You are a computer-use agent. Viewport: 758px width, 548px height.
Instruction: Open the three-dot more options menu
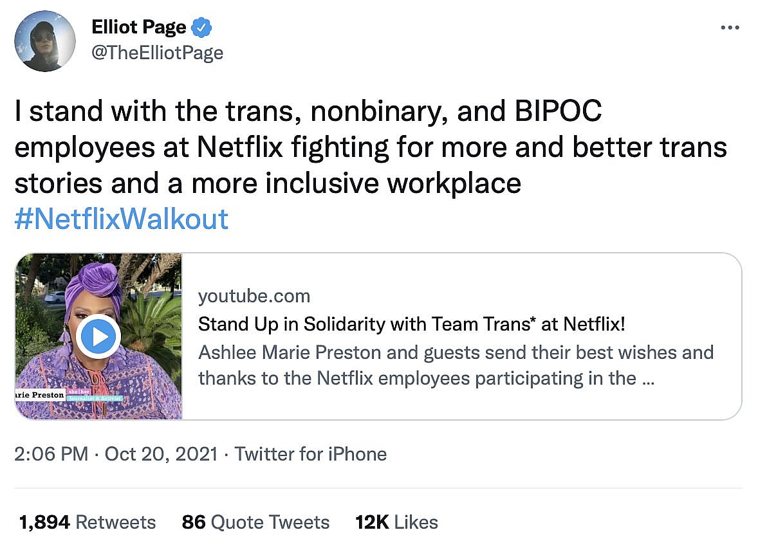(x=730, y=28)
